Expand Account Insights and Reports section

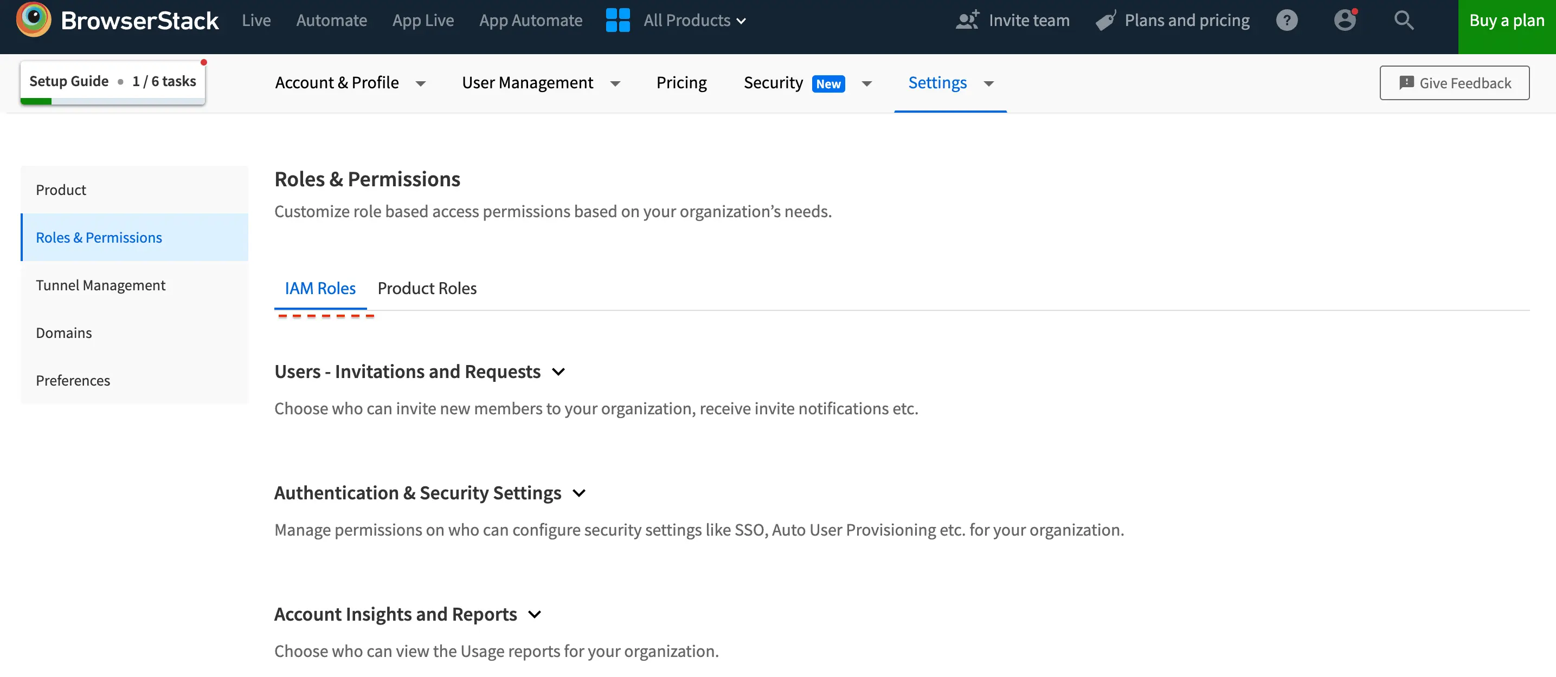[x=535, y=614]
